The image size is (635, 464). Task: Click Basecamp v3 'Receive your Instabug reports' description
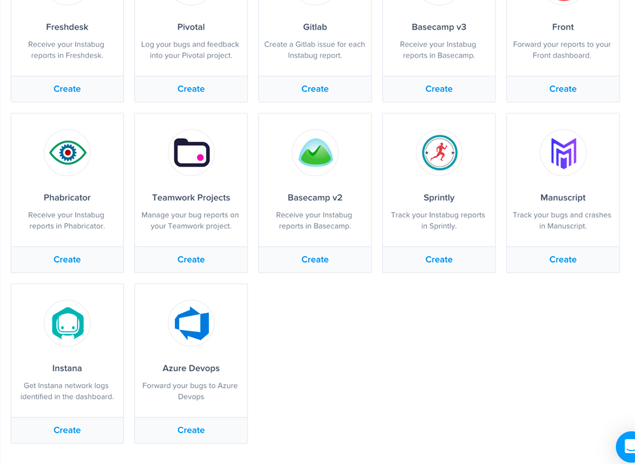coord(438,50)
